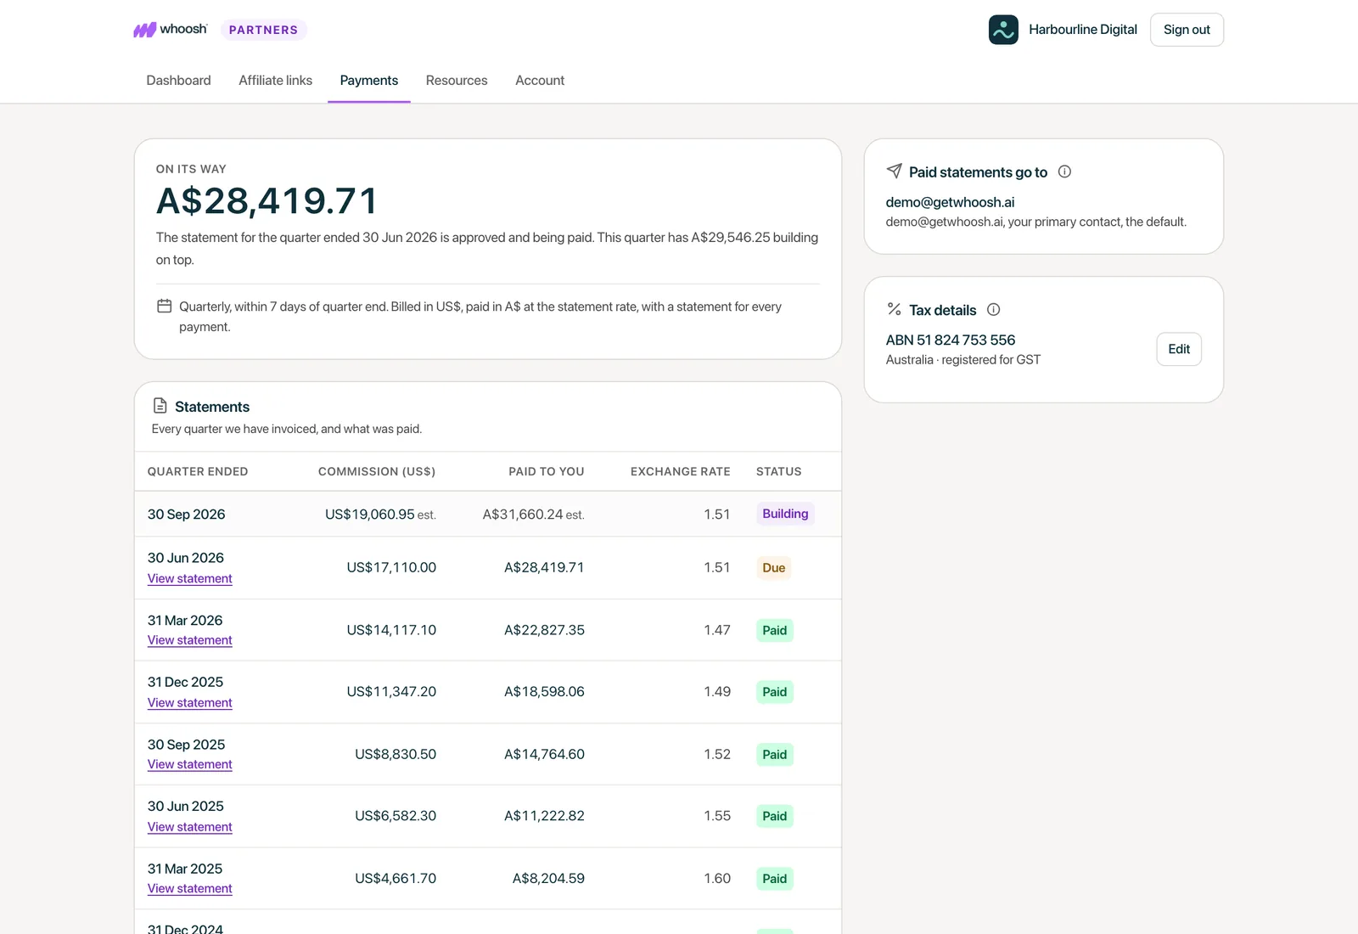Click the A$28,419.71 headline amount
This screenshot has width=1358, height=934.
(267, 201)
